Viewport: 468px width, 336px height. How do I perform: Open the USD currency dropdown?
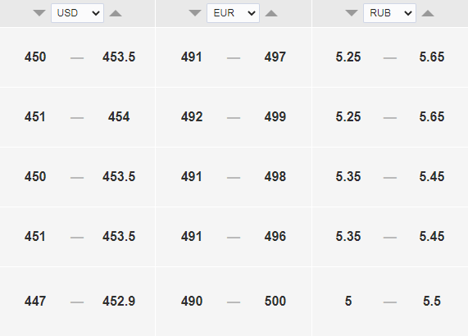tap(77, 13)
